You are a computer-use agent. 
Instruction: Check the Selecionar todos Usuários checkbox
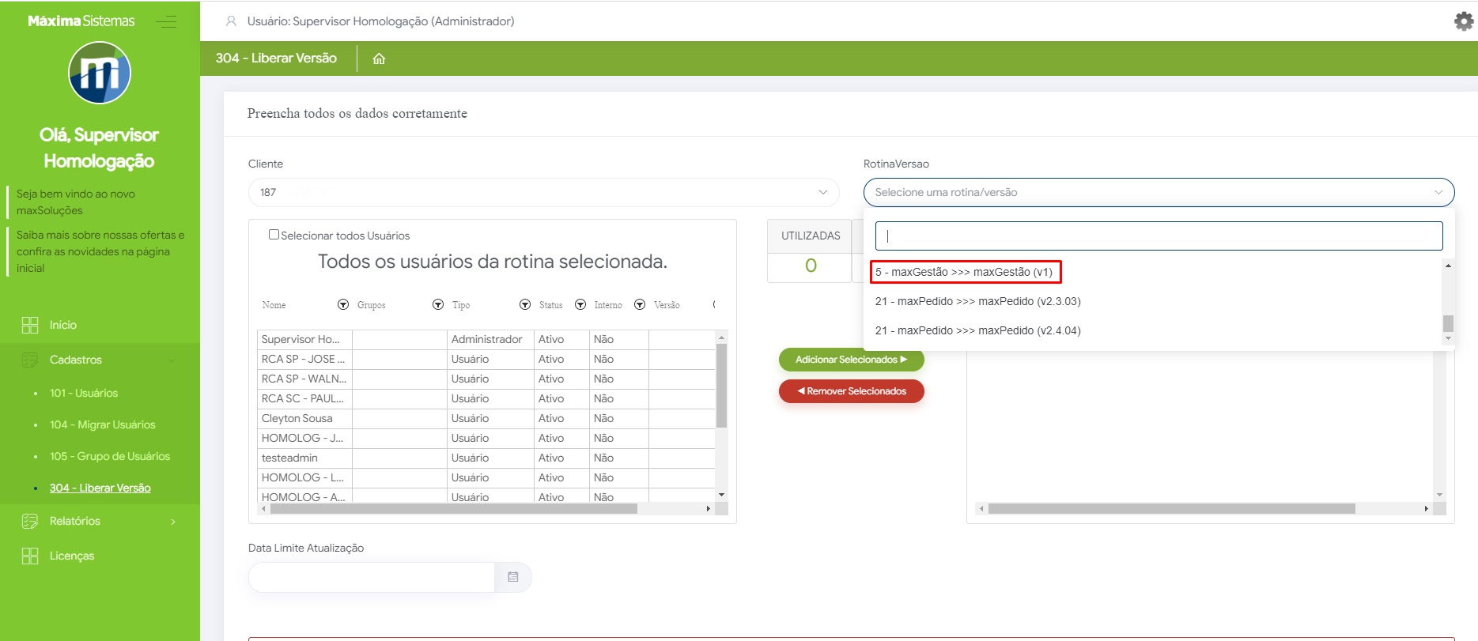[x=274, y=235]
